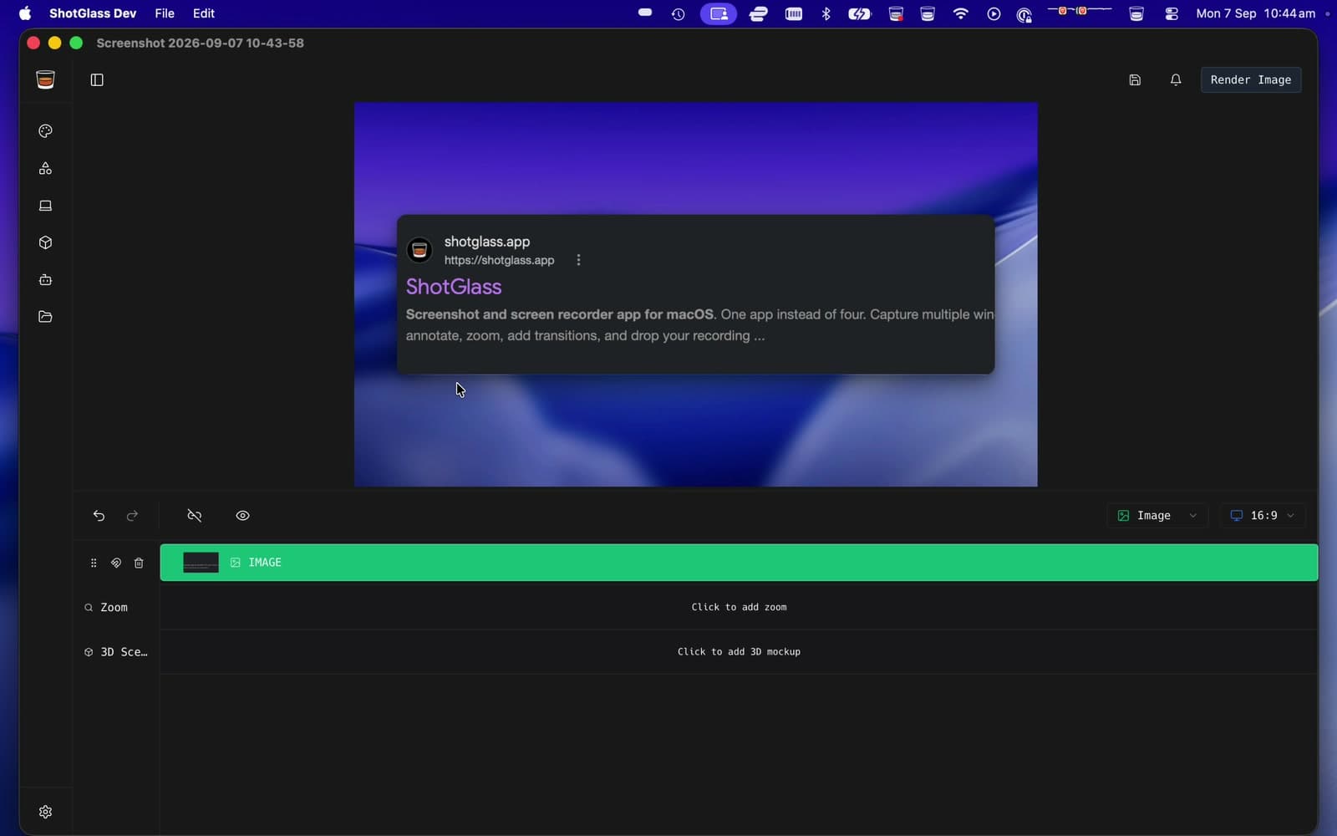This screenshot has height=836, width=1337.
Task: Redo the last undone action
Action: 132,516
